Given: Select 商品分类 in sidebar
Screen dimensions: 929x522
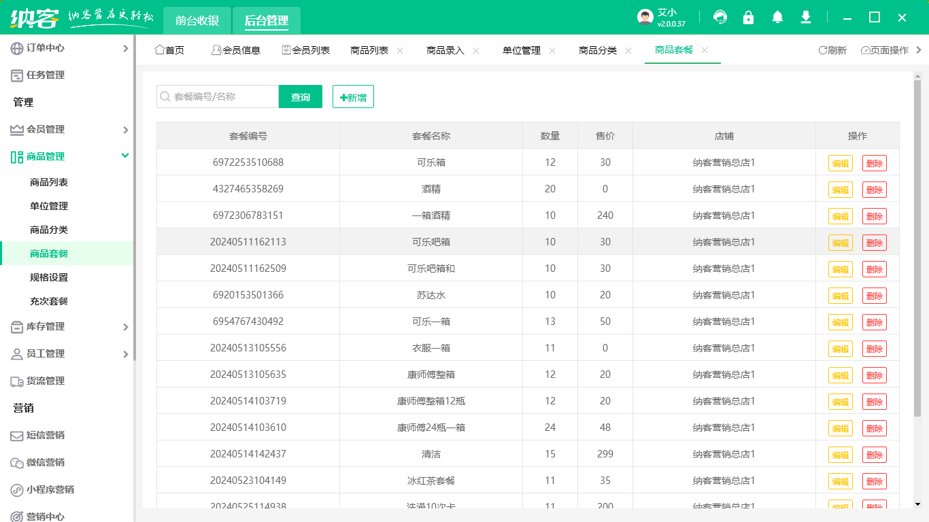Looking at the screenshot, I should [x=49, y=230].
